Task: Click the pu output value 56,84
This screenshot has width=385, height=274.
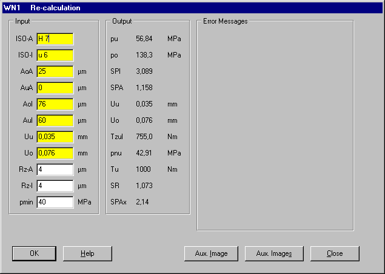Action: click(x=144, y=39)
